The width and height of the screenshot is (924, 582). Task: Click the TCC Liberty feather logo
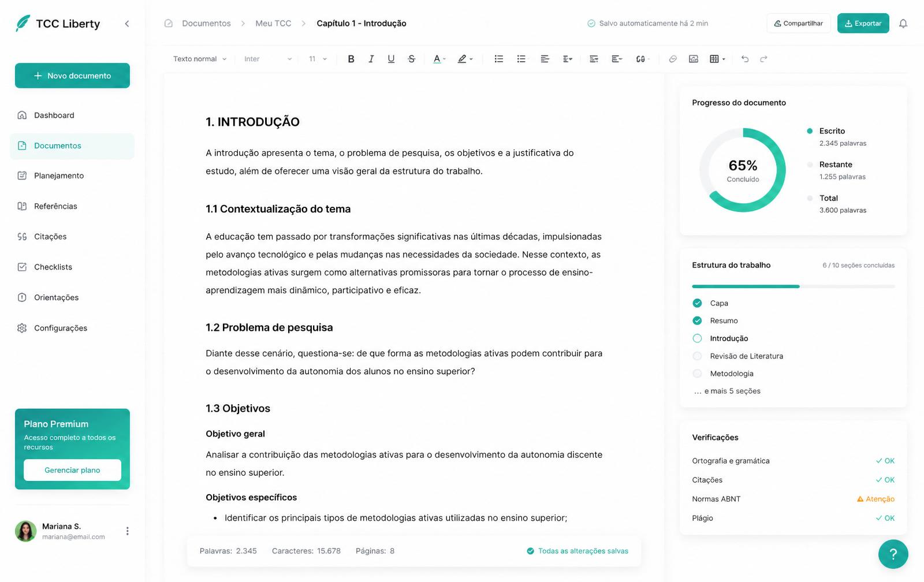(x=23, y=23)
